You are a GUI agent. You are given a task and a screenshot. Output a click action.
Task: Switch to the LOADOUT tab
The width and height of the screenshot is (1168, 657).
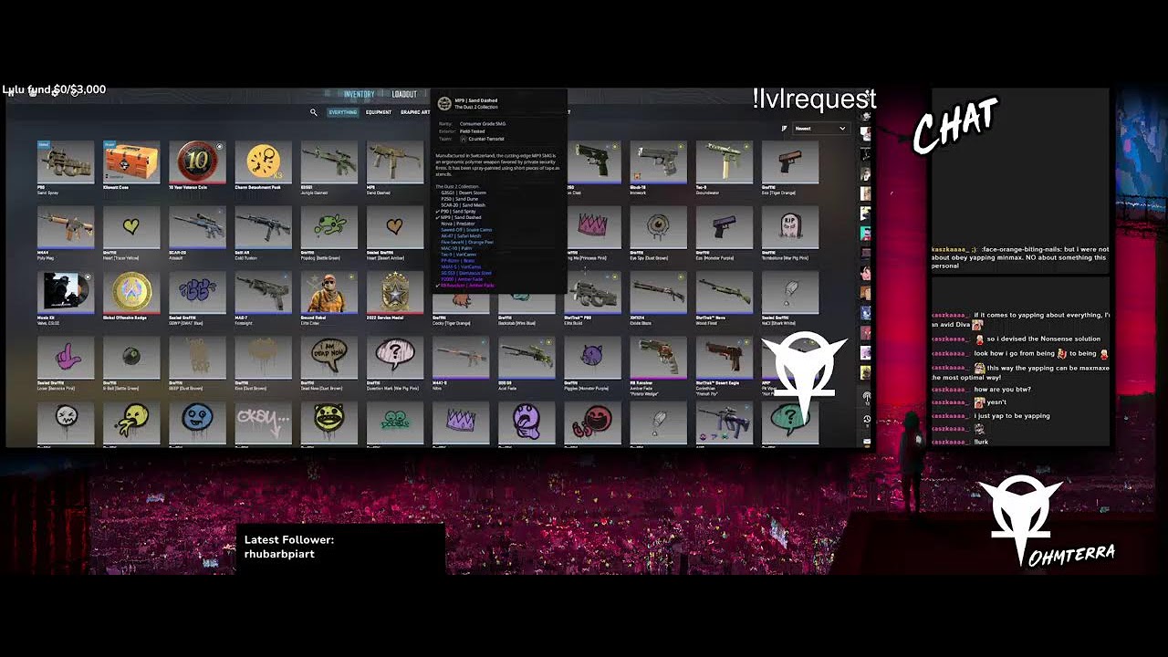coord(404,94)
